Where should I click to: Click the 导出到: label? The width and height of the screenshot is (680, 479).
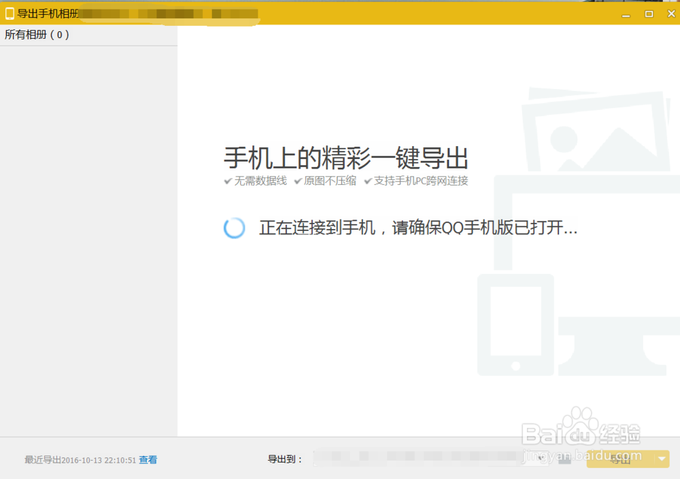tap(285, 459)
